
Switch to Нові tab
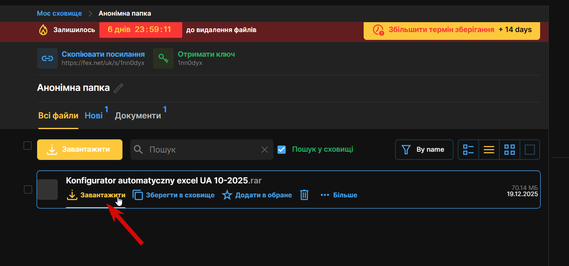(94, 116)
